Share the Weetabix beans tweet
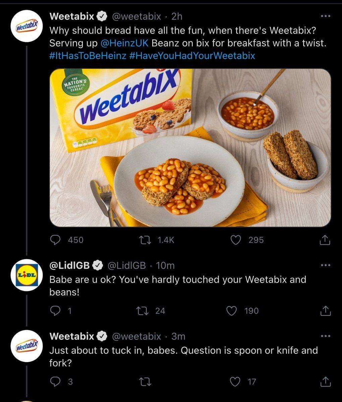 [325, 240]
